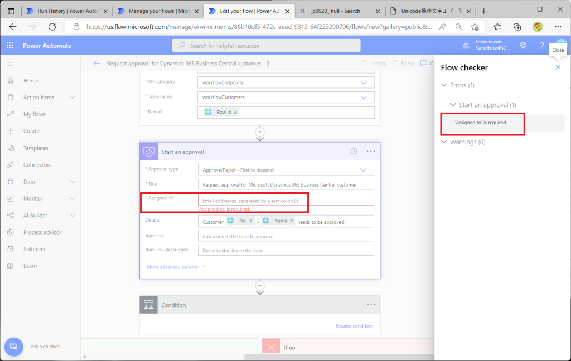Insert a step above Start an approval

click(x=260, y=131)
